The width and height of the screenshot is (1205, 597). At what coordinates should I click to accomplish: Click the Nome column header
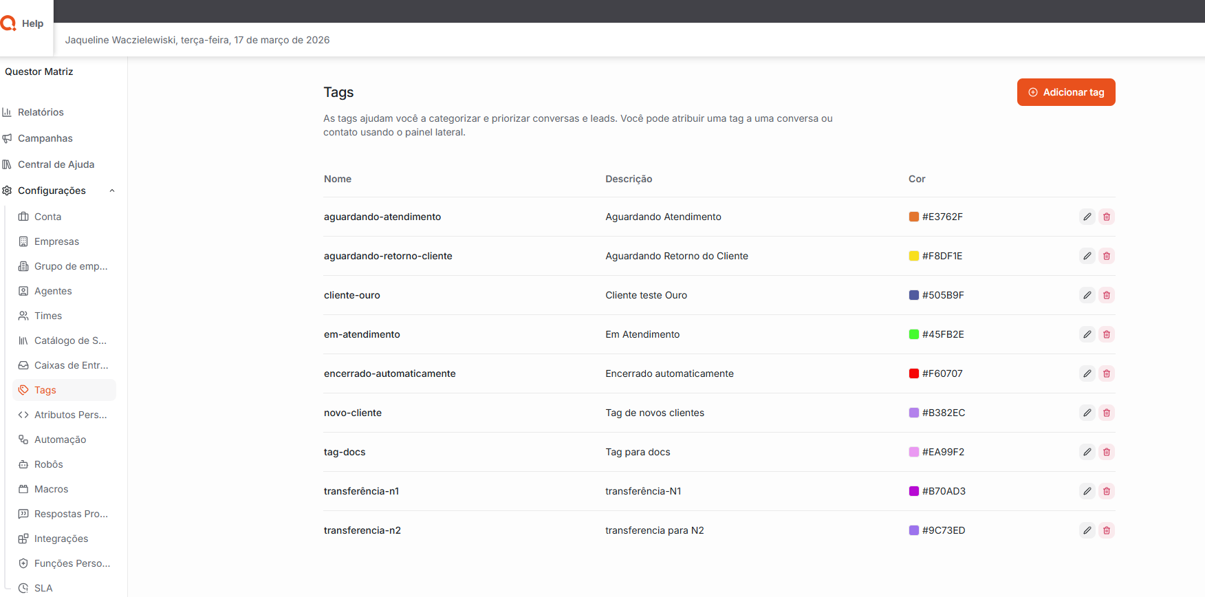[338, 179]
